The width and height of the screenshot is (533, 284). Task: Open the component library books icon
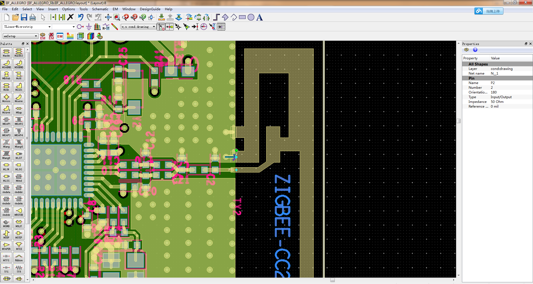(x=97, y=27)
